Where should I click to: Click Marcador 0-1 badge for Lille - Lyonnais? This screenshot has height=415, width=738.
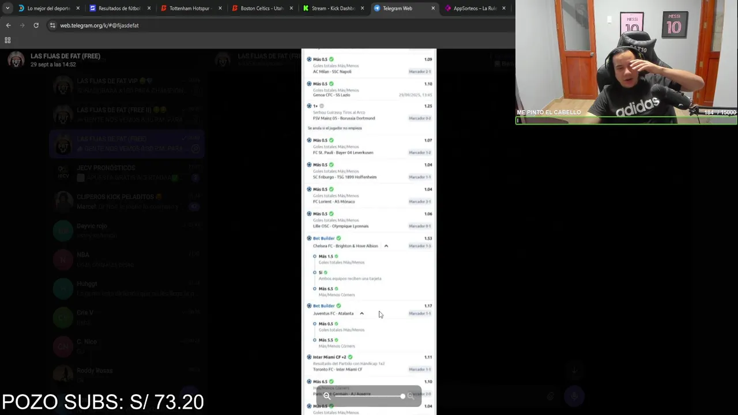click(420, 226)
